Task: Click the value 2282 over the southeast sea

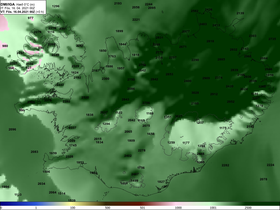Action: coord(225,165)
